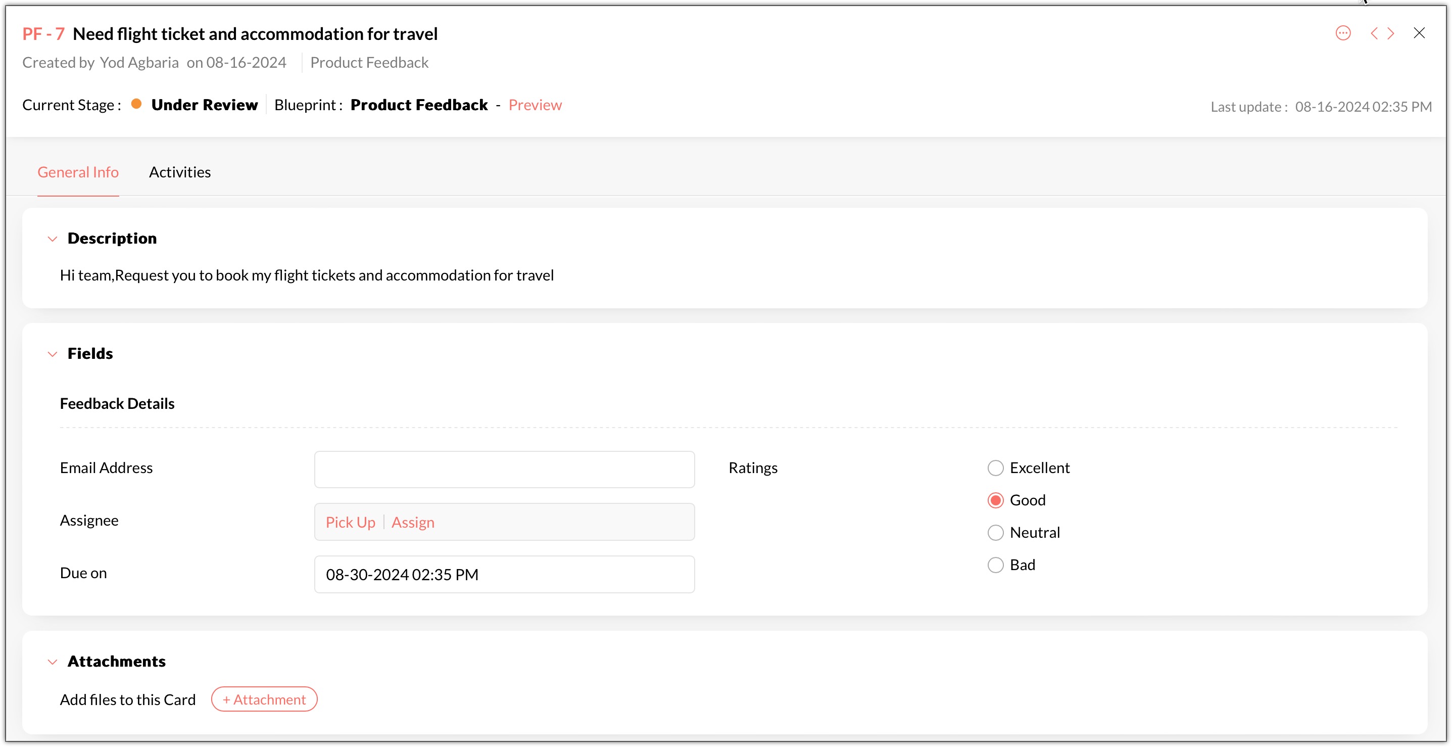Click Pick Up in Assignee field
The height and width of the screenshot is (747, 1452).
[x=350, y=523]
